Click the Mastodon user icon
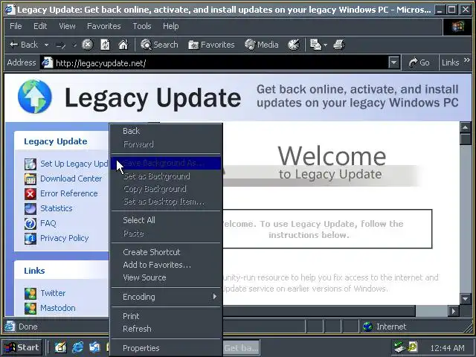Image resolution: width=476 pixels, height=357 pixels. (30, 308)
